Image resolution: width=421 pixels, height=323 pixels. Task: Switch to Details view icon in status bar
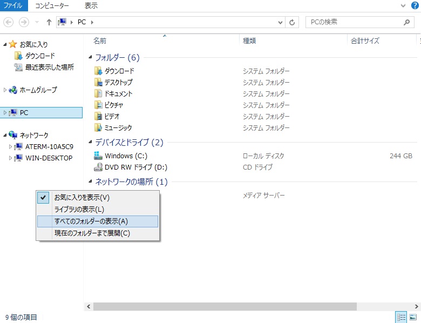click(401, 318)
